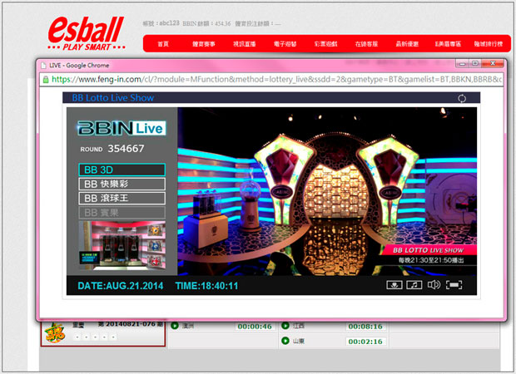Click the lottery game logo icon on the background page
This screenshot has width=516, height=374.
tap(55, 333)
